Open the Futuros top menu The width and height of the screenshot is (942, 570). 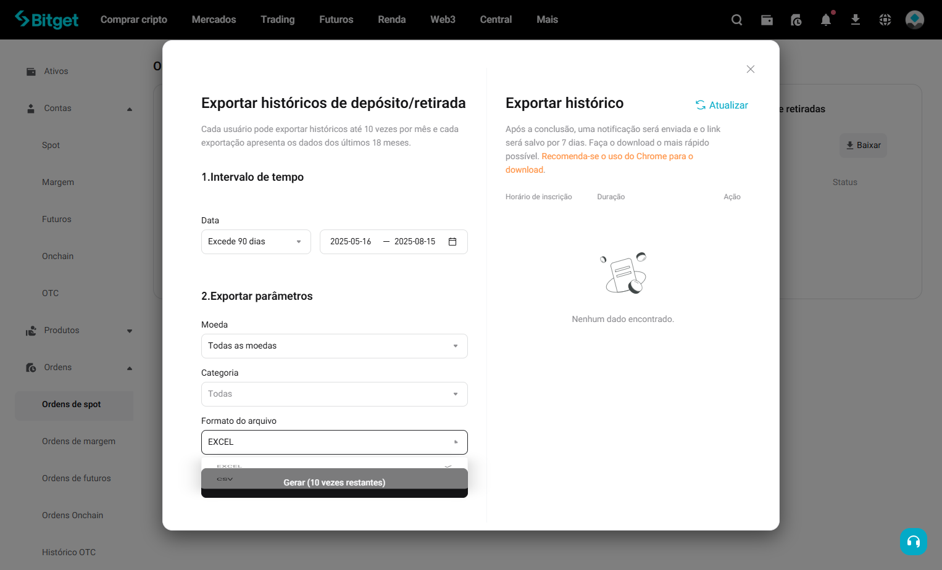click(336, 20)
